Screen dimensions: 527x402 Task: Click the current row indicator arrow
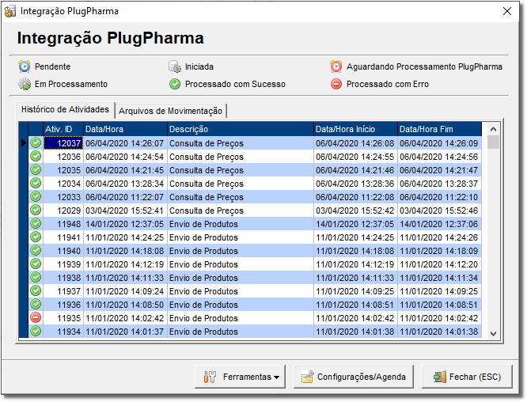point(23,143)
